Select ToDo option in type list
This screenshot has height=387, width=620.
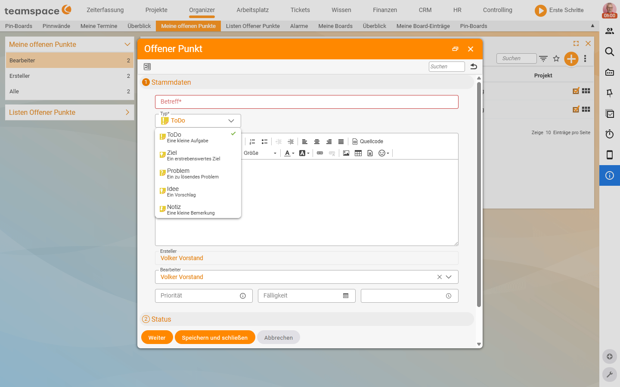[198, 137]
